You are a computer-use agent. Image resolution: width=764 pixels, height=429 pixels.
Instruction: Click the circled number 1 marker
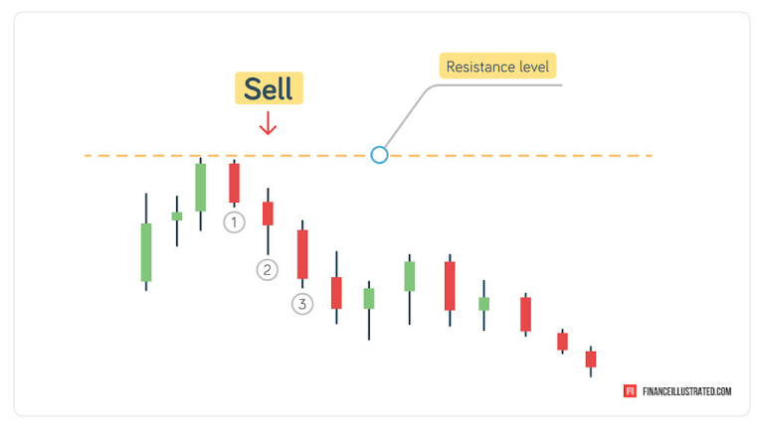coord(234,222)
